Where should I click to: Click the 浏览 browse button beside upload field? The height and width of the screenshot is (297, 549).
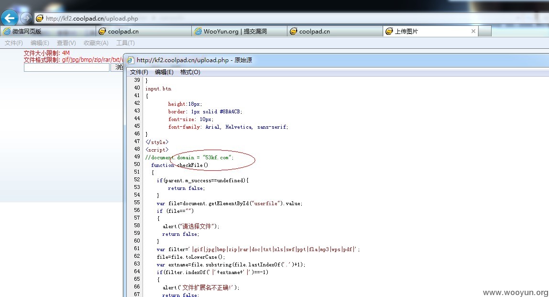point(117,67)
